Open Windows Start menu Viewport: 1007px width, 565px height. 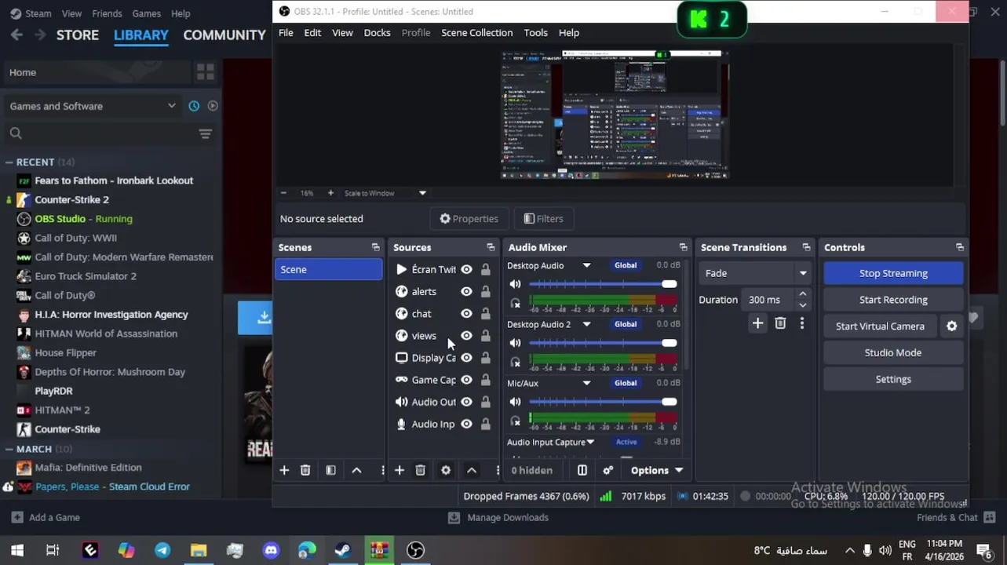pos(17,550)
